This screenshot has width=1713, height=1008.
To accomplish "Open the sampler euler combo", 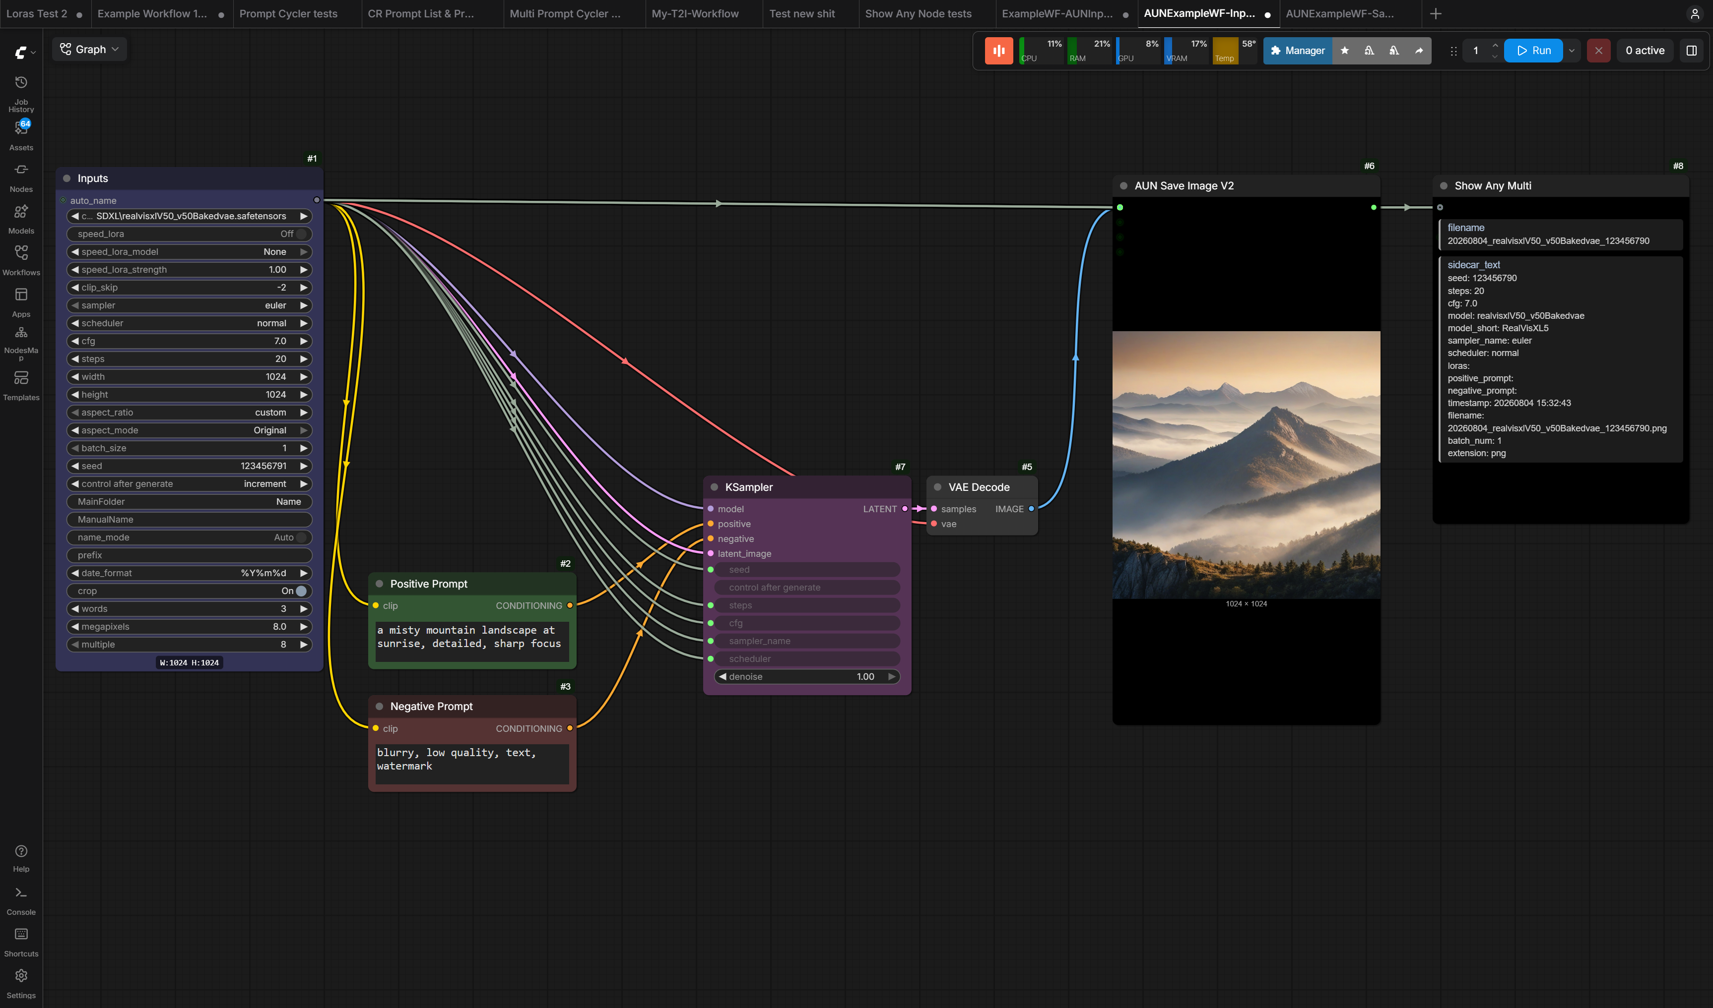I will click(190, 305).
